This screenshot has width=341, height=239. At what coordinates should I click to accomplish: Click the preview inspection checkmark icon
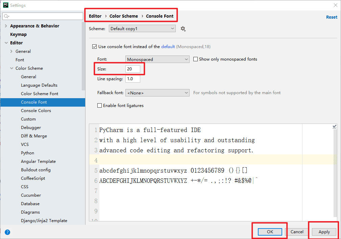tap(335, 127)
